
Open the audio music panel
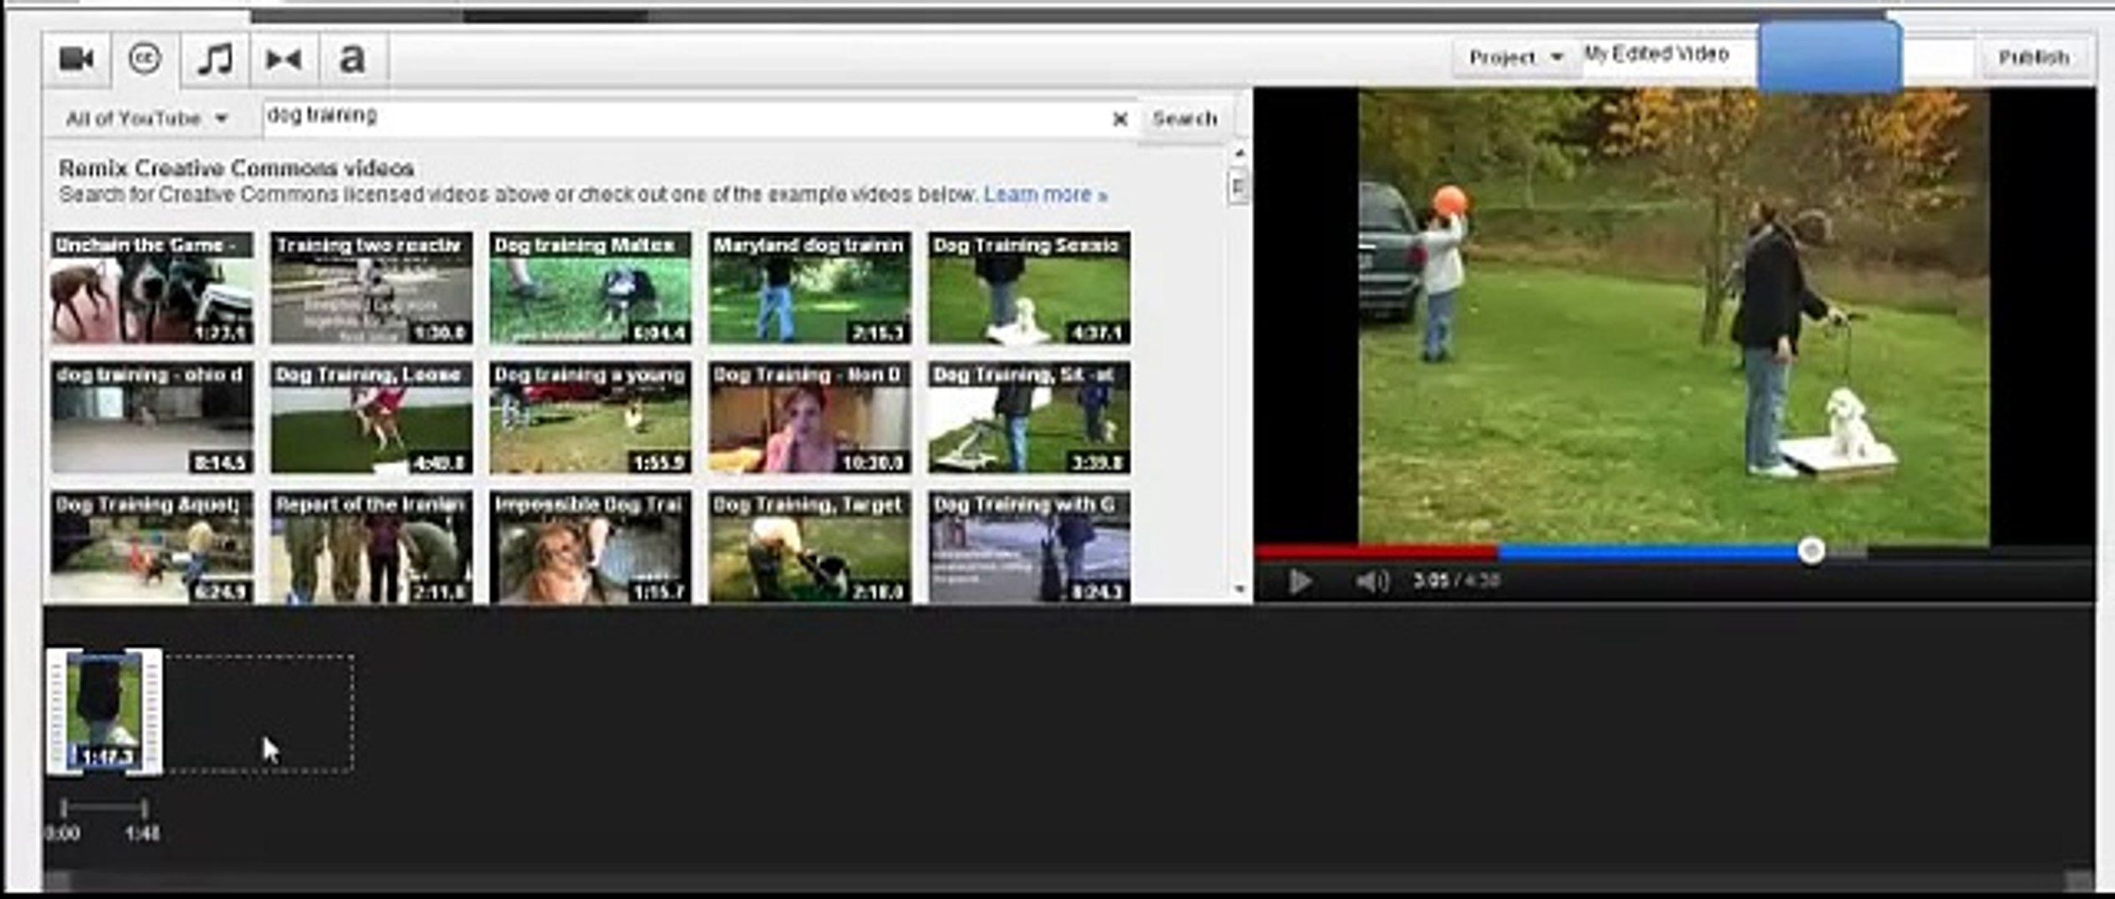pos(214,58)
